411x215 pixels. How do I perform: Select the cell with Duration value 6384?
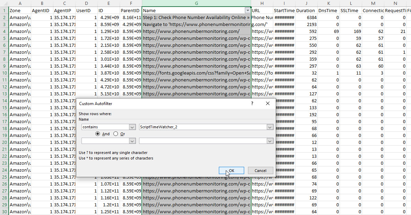306,17
